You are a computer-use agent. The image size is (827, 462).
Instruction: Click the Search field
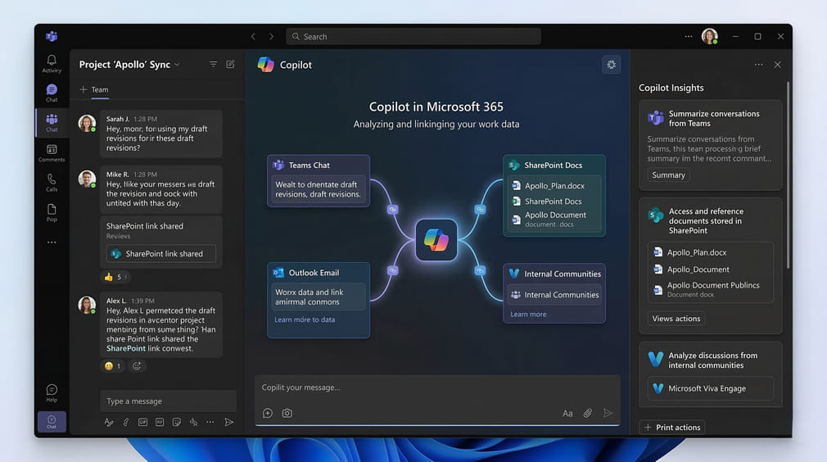pos(413,36)
